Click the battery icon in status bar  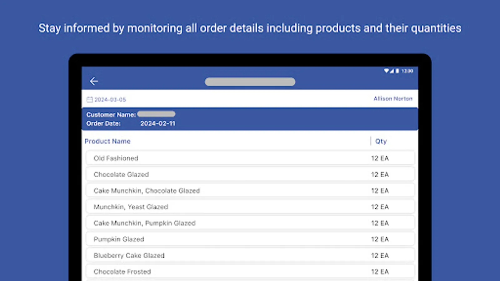(x=397, y=71)
